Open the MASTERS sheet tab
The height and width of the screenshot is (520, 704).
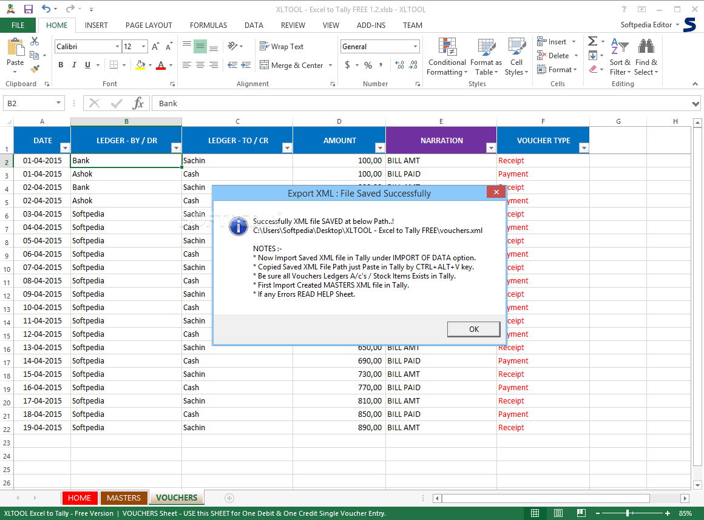(x=123, y=498)
